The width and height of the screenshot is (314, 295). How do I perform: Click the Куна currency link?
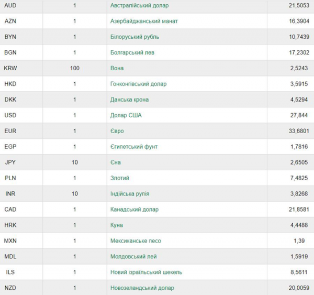[116, 225]
